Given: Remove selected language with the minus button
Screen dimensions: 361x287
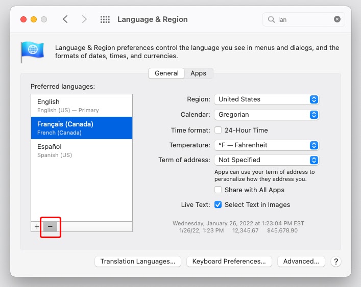Looking at the screenshot, I should [50, 227].
